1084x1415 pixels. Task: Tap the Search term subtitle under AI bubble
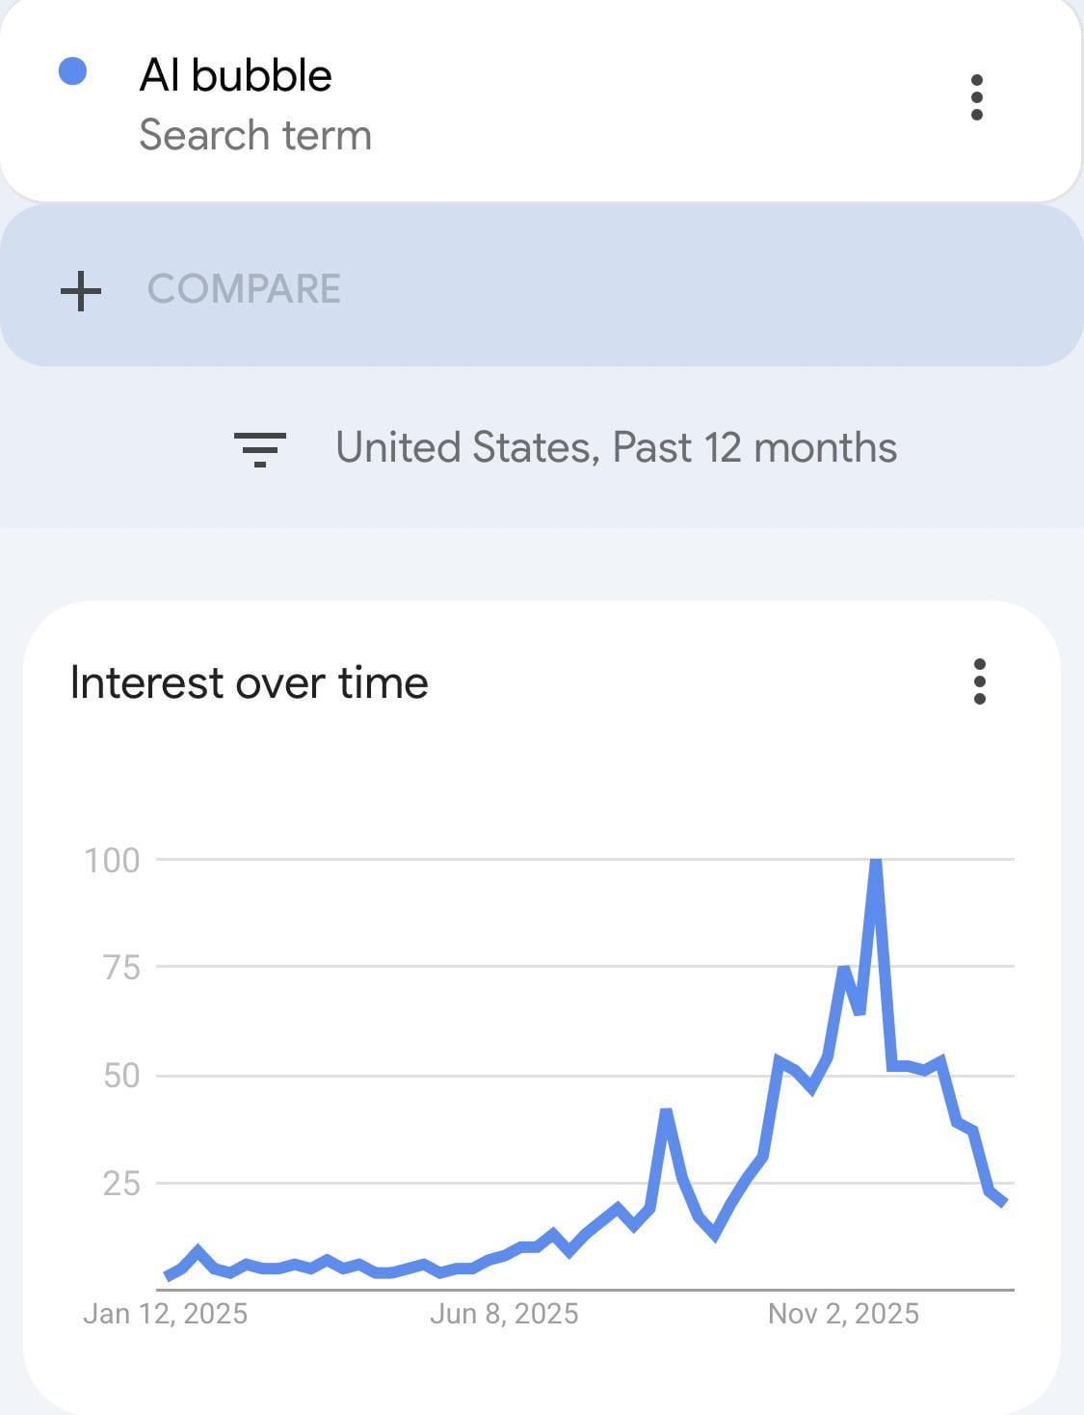pos(255,135)
